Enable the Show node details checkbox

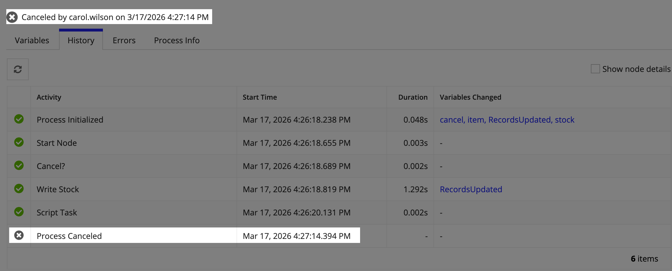595,69
